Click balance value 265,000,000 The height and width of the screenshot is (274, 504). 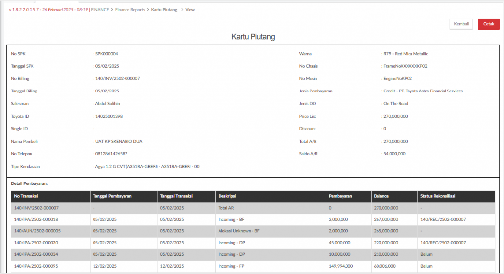point(386,231)
